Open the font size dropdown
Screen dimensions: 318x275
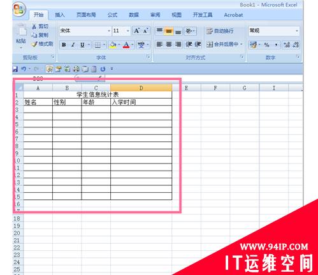click(128, 31)
